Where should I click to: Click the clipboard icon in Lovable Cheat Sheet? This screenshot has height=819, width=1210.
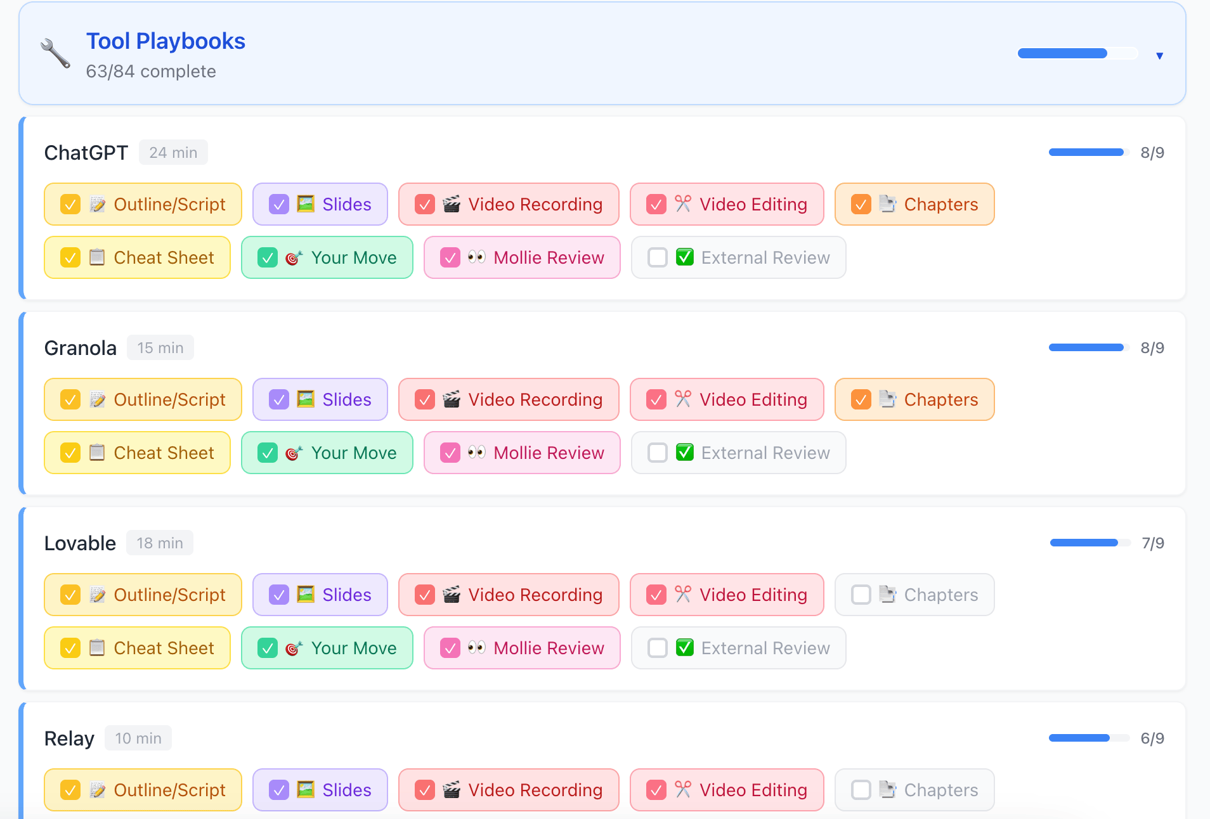[x=97, y=648]
